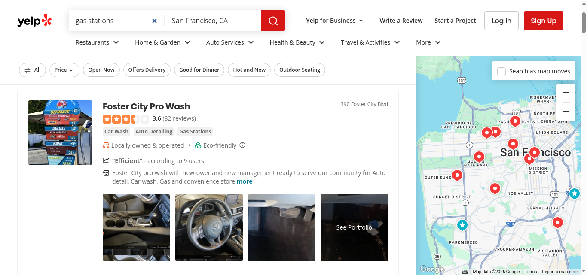Click the map pin near Outer Sunset

[x=457, y=175]
